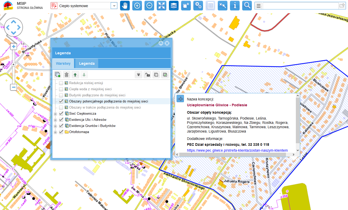Image resolution: width=348 pixels, height=210 pixels.
Task: Click the trash delete layer icon
Action: point(67,75)
